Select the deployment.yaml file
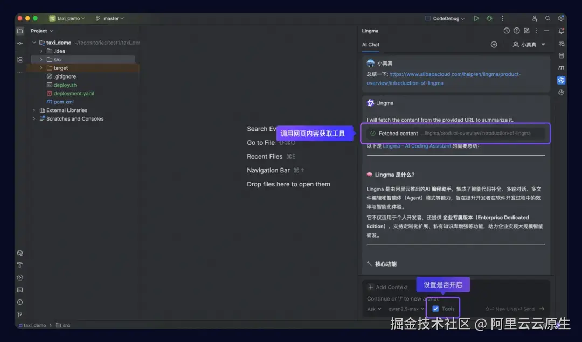The height and width of the screenshot is (342, 582). [70, 94]
